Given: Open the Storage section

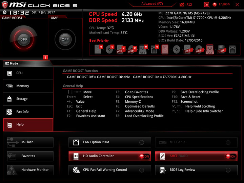Looking at the screenshot, I should click(x=28, y=99).
